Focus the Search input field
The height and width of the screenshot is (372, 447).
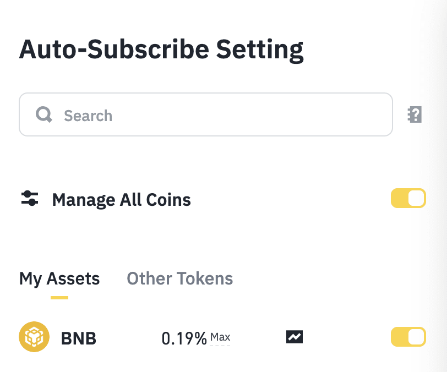coord(220,114)
